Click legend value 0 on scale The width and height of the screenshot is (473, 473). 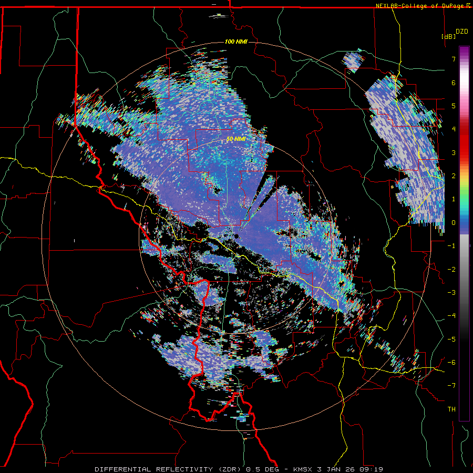454,223
